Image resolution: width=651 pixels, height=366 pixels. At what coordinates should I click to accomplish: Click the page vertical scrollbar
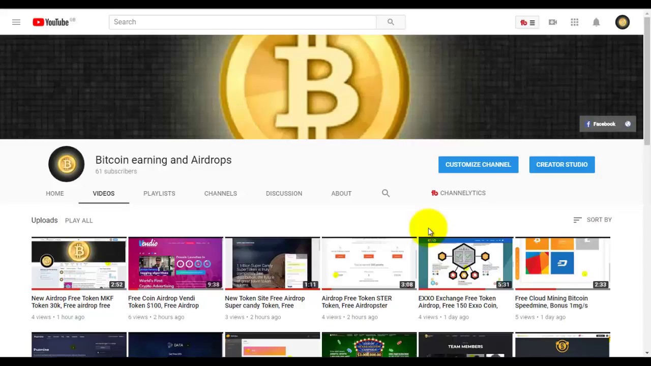tap(647, 81)
